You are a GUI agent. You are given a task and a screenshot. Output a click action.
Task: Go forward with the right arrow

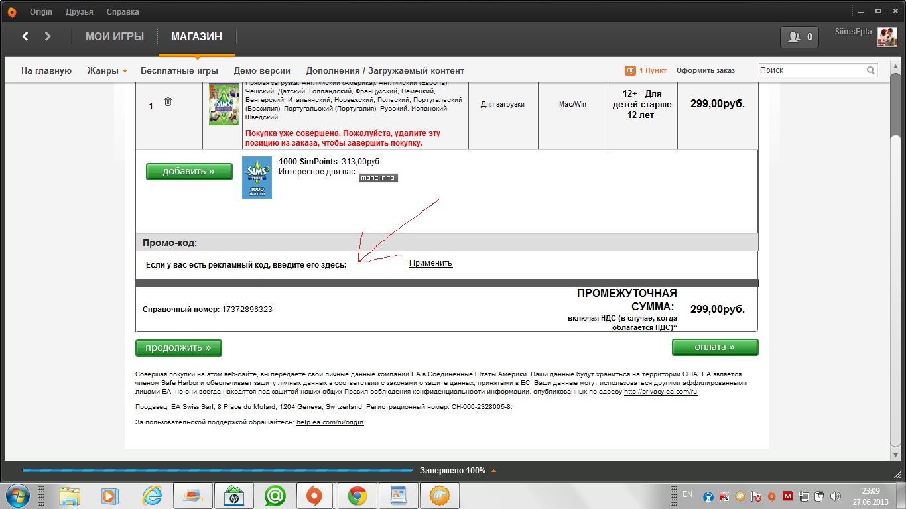(48, 36)
